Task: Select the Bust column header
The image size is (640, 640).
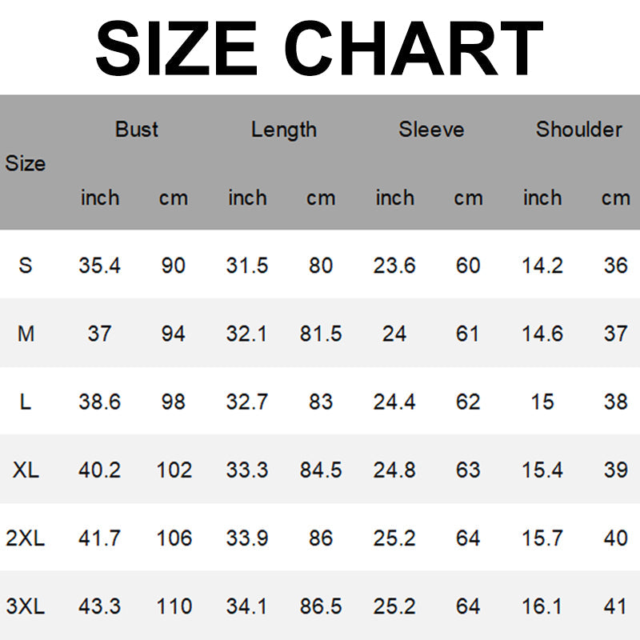Action: click(137, 130)
